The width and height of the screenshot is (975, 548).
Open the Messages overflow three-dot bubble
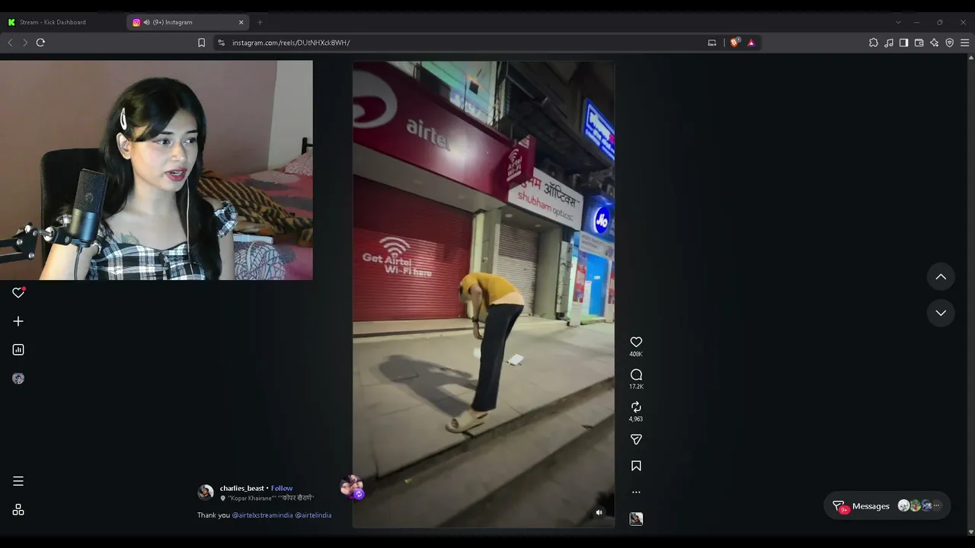pyautogui.click(x=936, y=505)
